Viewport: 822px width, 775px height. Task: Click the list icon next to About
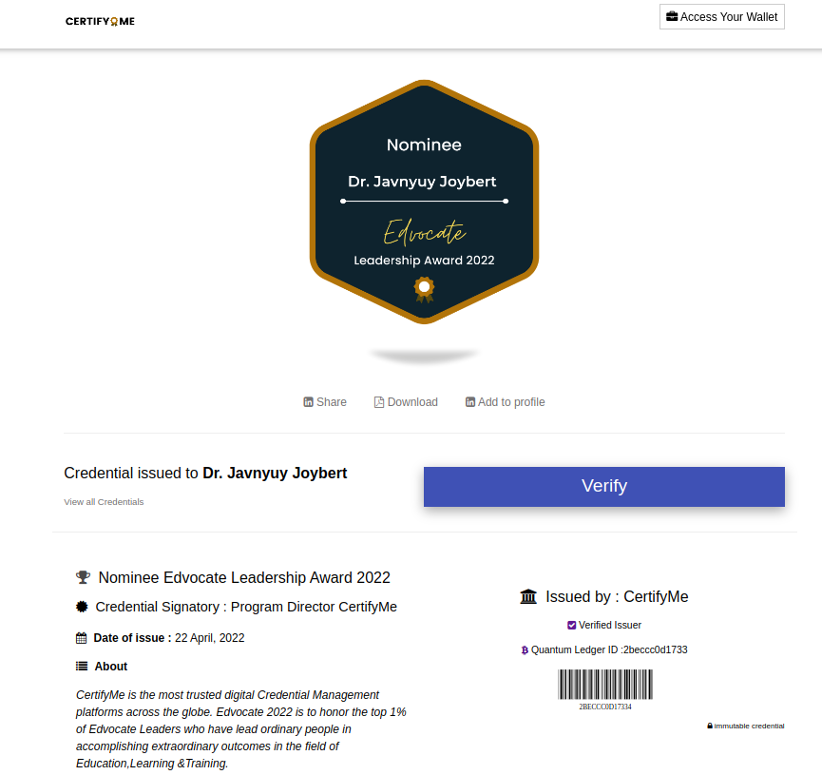click(x=83, y=666)
